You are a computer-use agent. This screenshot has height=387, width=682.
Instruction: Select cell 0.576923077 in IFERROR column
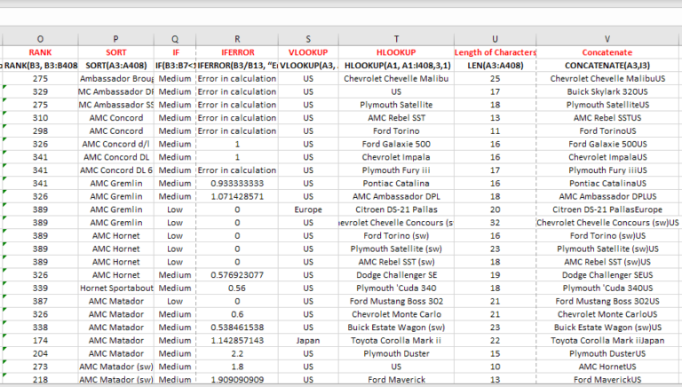pos(237,275)
